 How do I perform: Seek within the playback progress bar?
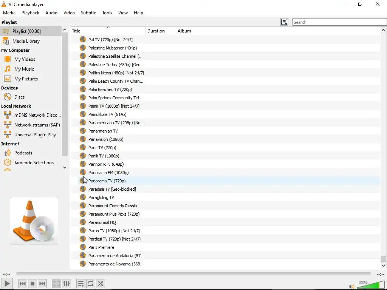point(193,273)
